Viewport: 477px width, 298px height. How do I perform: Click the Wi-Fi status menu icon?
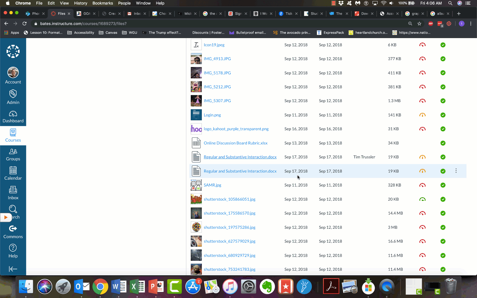coord(383,3)
